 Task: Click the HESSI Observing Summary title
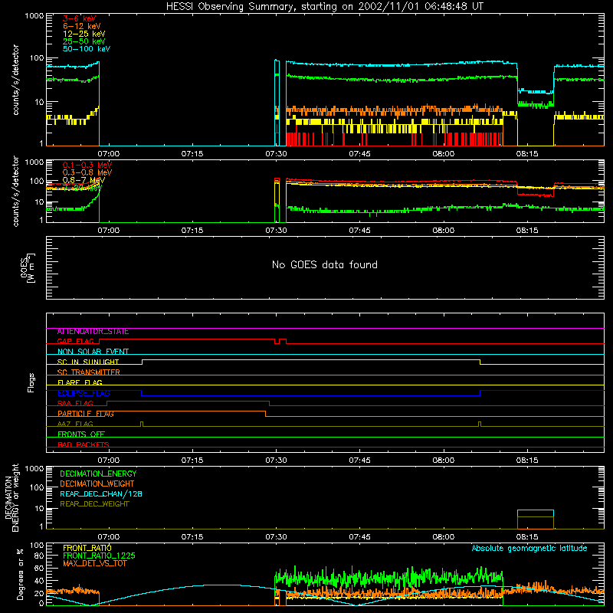tap(325, 7)
